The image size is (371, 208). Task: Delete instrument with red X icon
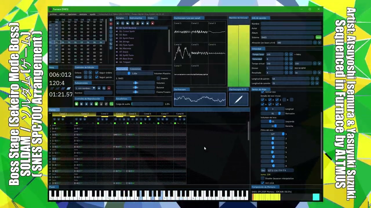[x=152, y=23]
